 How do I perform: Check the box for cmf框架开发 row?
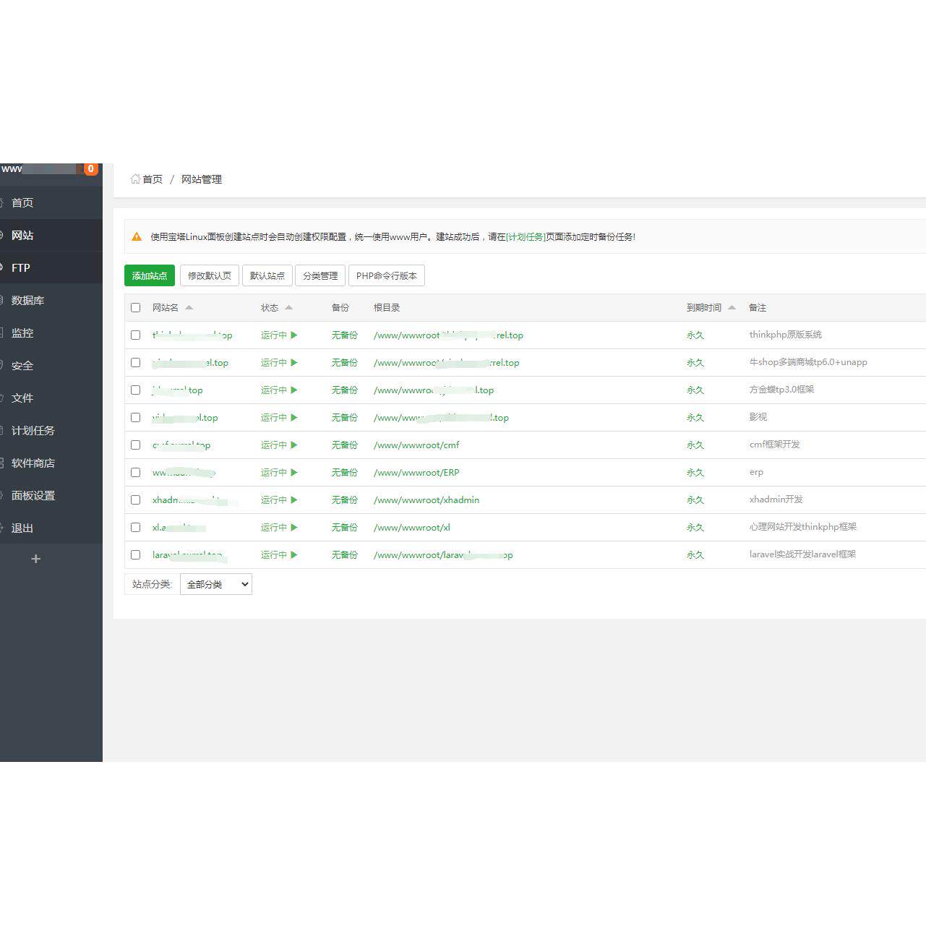(x=135, y=445)
